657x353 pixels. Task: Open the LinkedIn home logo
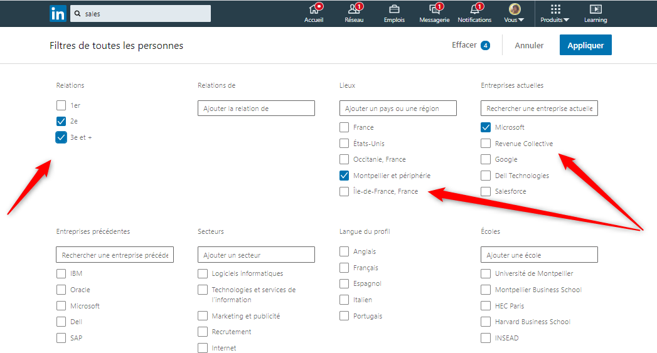tap(58, 14)
